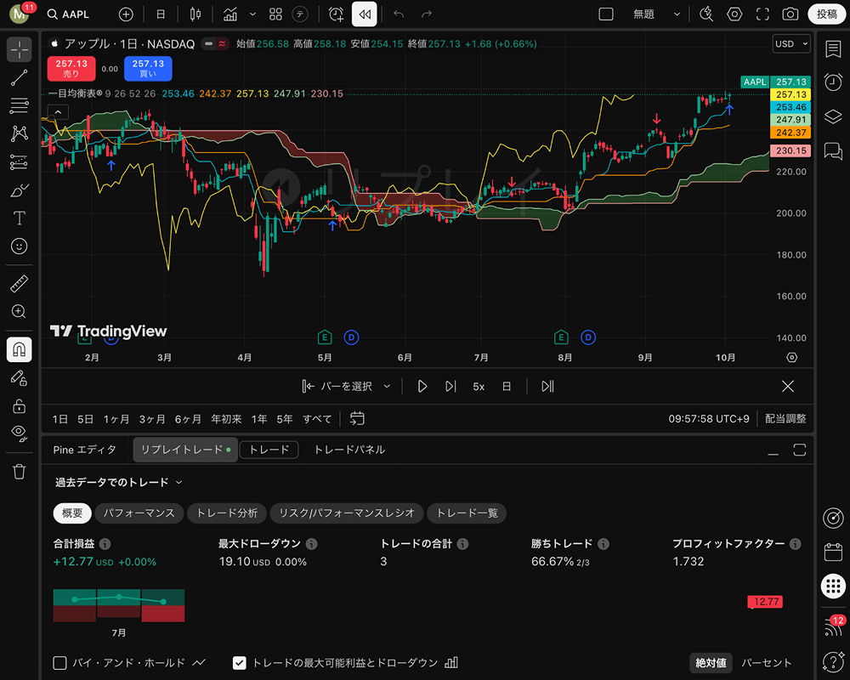Switch to the Pine Editor tab
Image resolution: width=850 pixels, height=680 pixels.
85,450
